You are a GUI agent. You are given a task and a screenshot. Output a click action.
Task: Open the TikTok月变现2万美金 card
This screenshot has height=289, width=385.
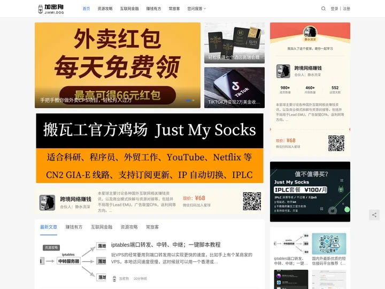[235, 87]
